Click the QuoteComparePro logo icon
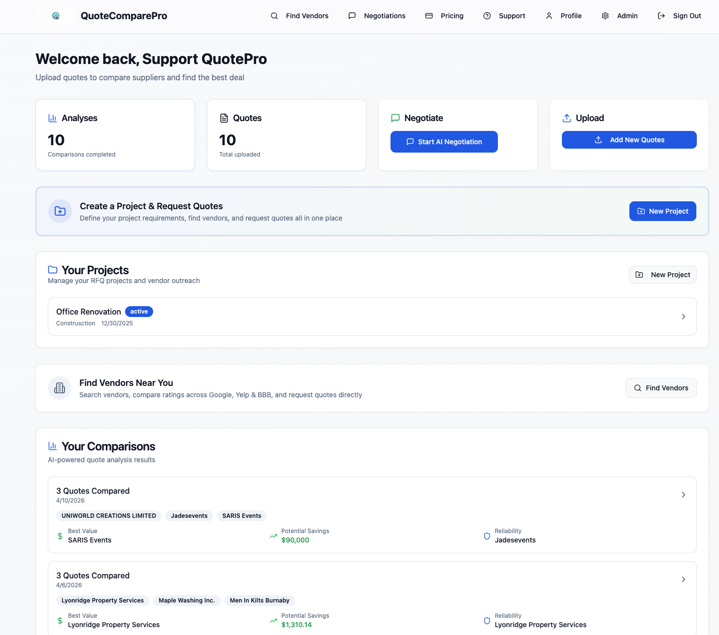Image resolution: width=719 pixels, height=635 pixels. (x=56, y=16)
